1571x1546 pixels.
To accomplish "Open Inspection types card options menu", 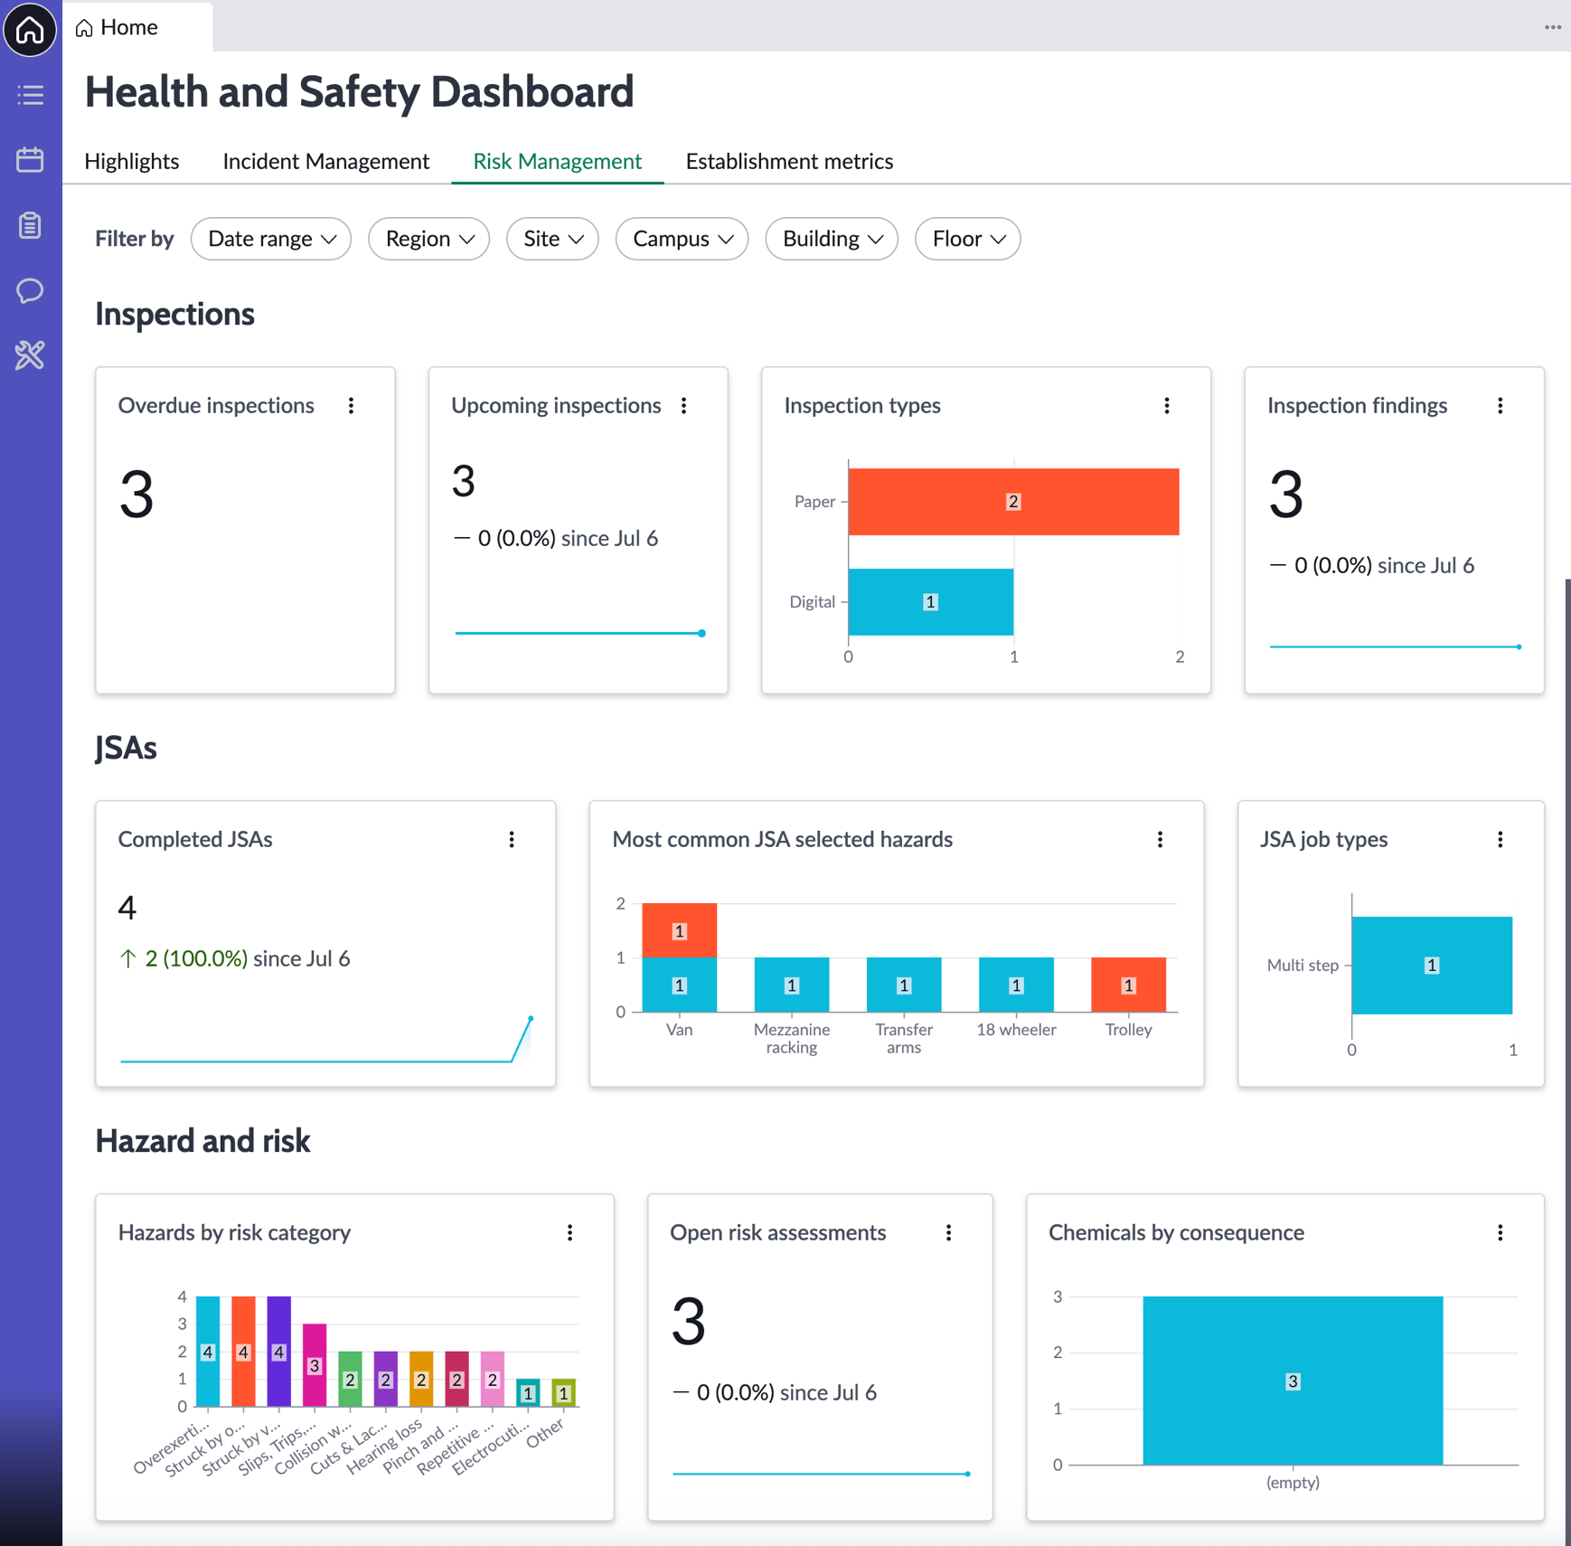I will pyautogui.click(x=1167, y=406).
